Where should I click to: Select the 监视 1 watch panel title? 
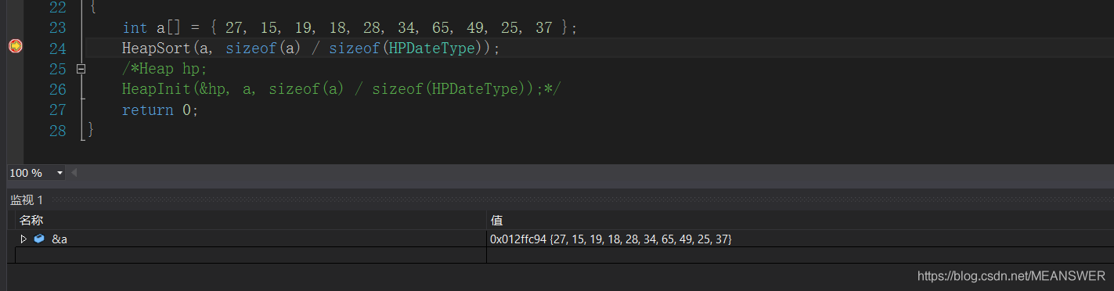[27, 200]
